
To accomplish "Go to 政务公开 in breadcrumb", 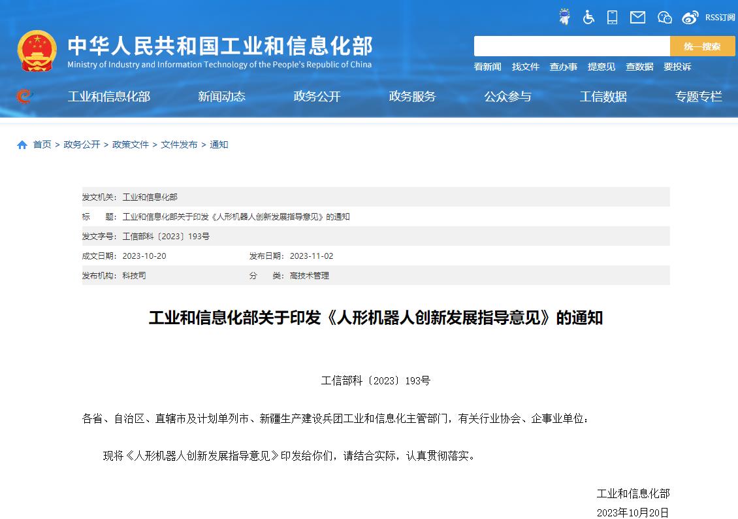I will pyautogui.click(x=82, y=144).
